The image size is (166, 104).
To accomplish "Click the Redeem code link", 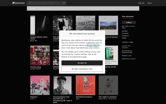I will (126, 56).
